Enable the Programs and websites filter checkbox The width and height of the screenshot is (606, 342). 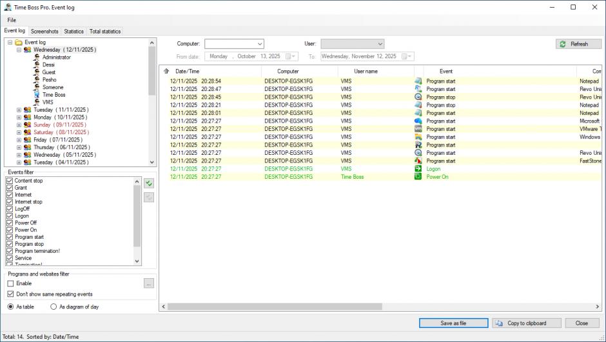point(10,283)
